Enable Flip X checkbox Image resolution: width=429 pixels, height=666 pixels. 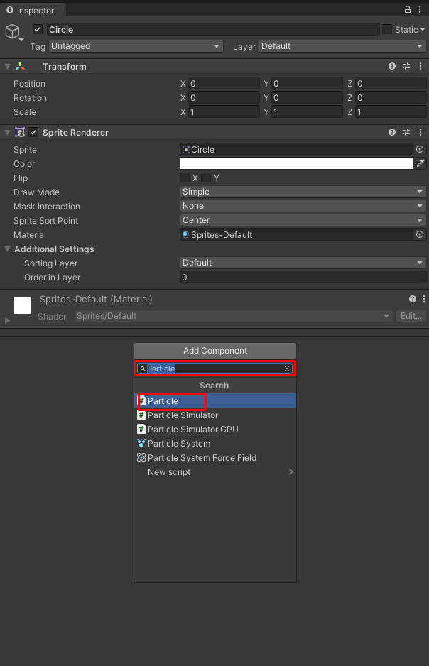(185, 178)
